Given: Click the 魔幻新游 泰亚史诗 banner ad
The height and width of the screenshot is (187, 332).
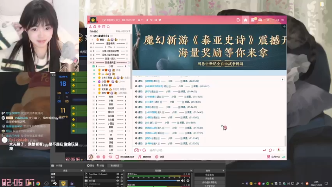Looking at the screenshot, I should tap(210, 47).
